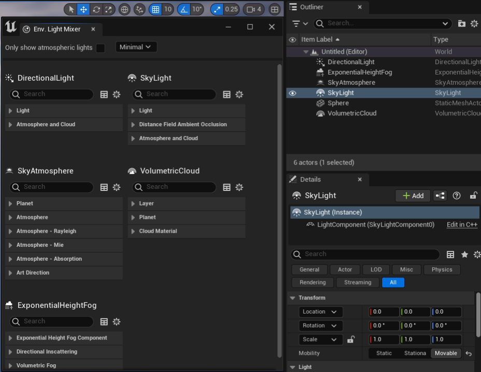Switch the world/local coordinate globe icon
The width and height of the screenshot is (481, 372).
point(124,9)
